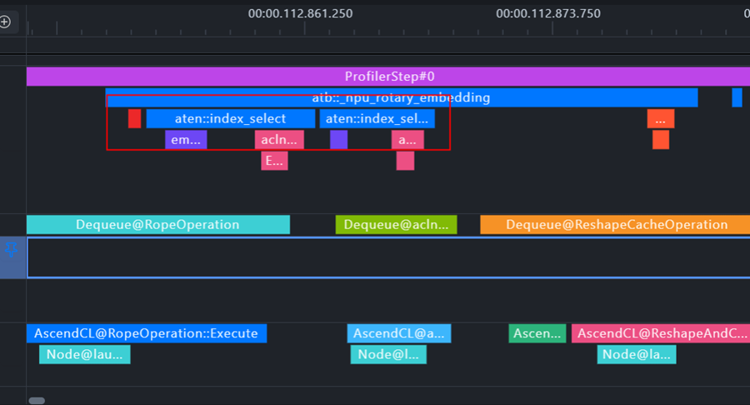Click the truncated aten::index_sel... slice
Viewport: 750px width, 405px height.
tap(377, 118)
